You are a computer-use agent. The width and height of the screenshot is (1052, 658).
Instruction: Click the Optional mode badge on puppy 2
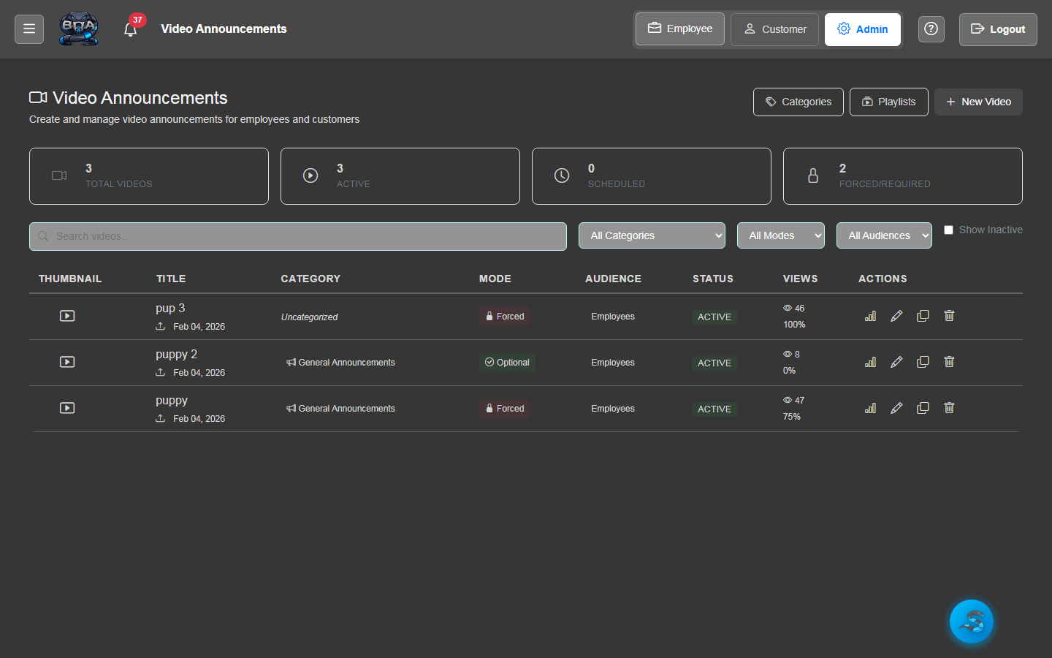(x=507, y=362)
